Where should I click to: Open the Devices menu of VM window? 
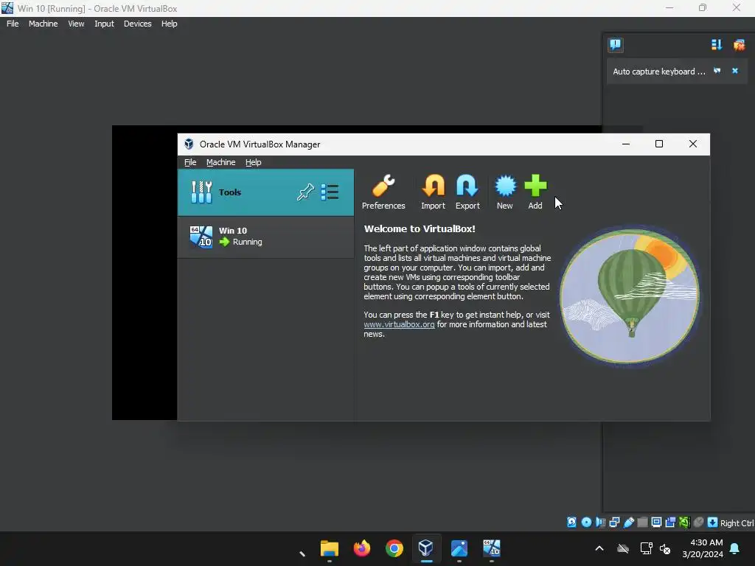click(137, 24)
